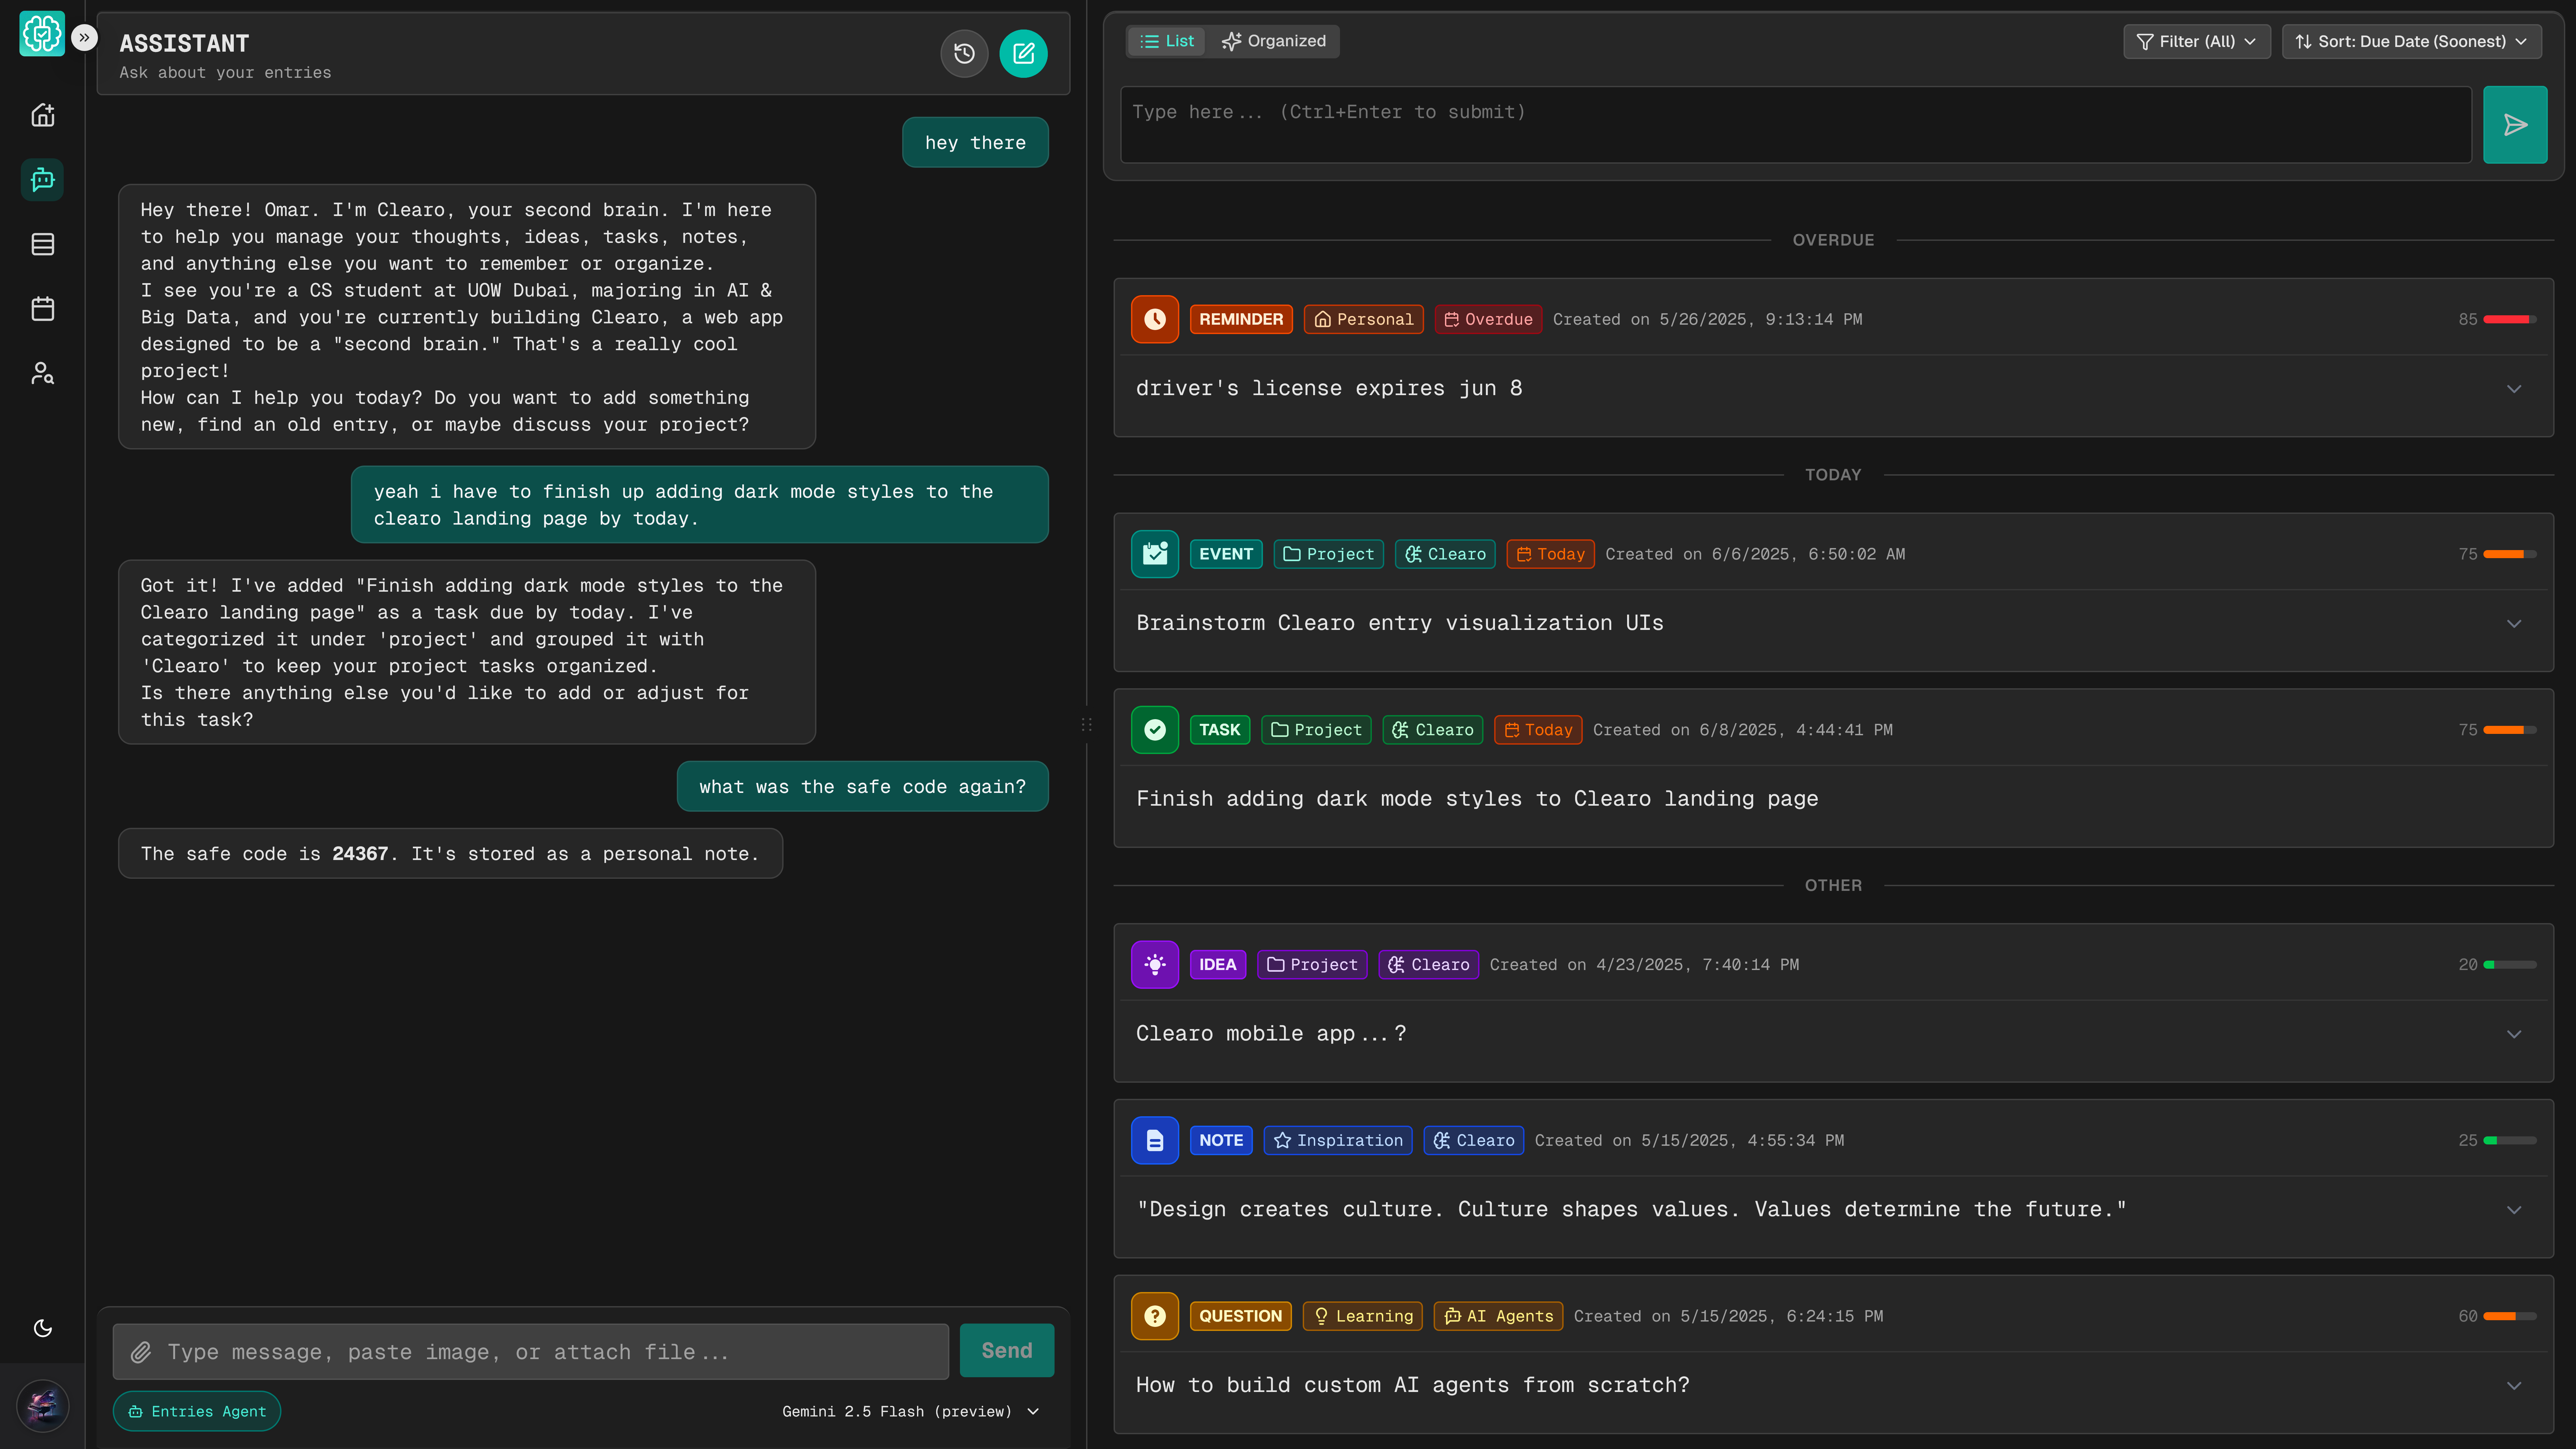
Task: Click the IDEA type badge
Action: tap(1218, 965)
